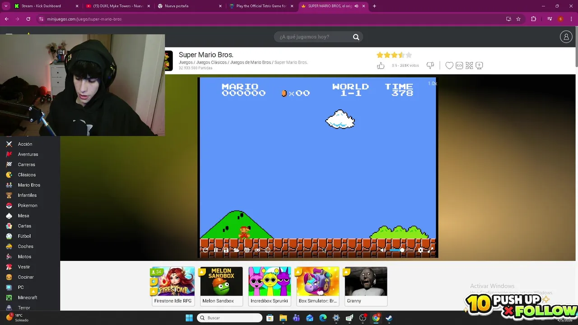Open the Chrome tab search dropdown arrow

pos(6,6)
